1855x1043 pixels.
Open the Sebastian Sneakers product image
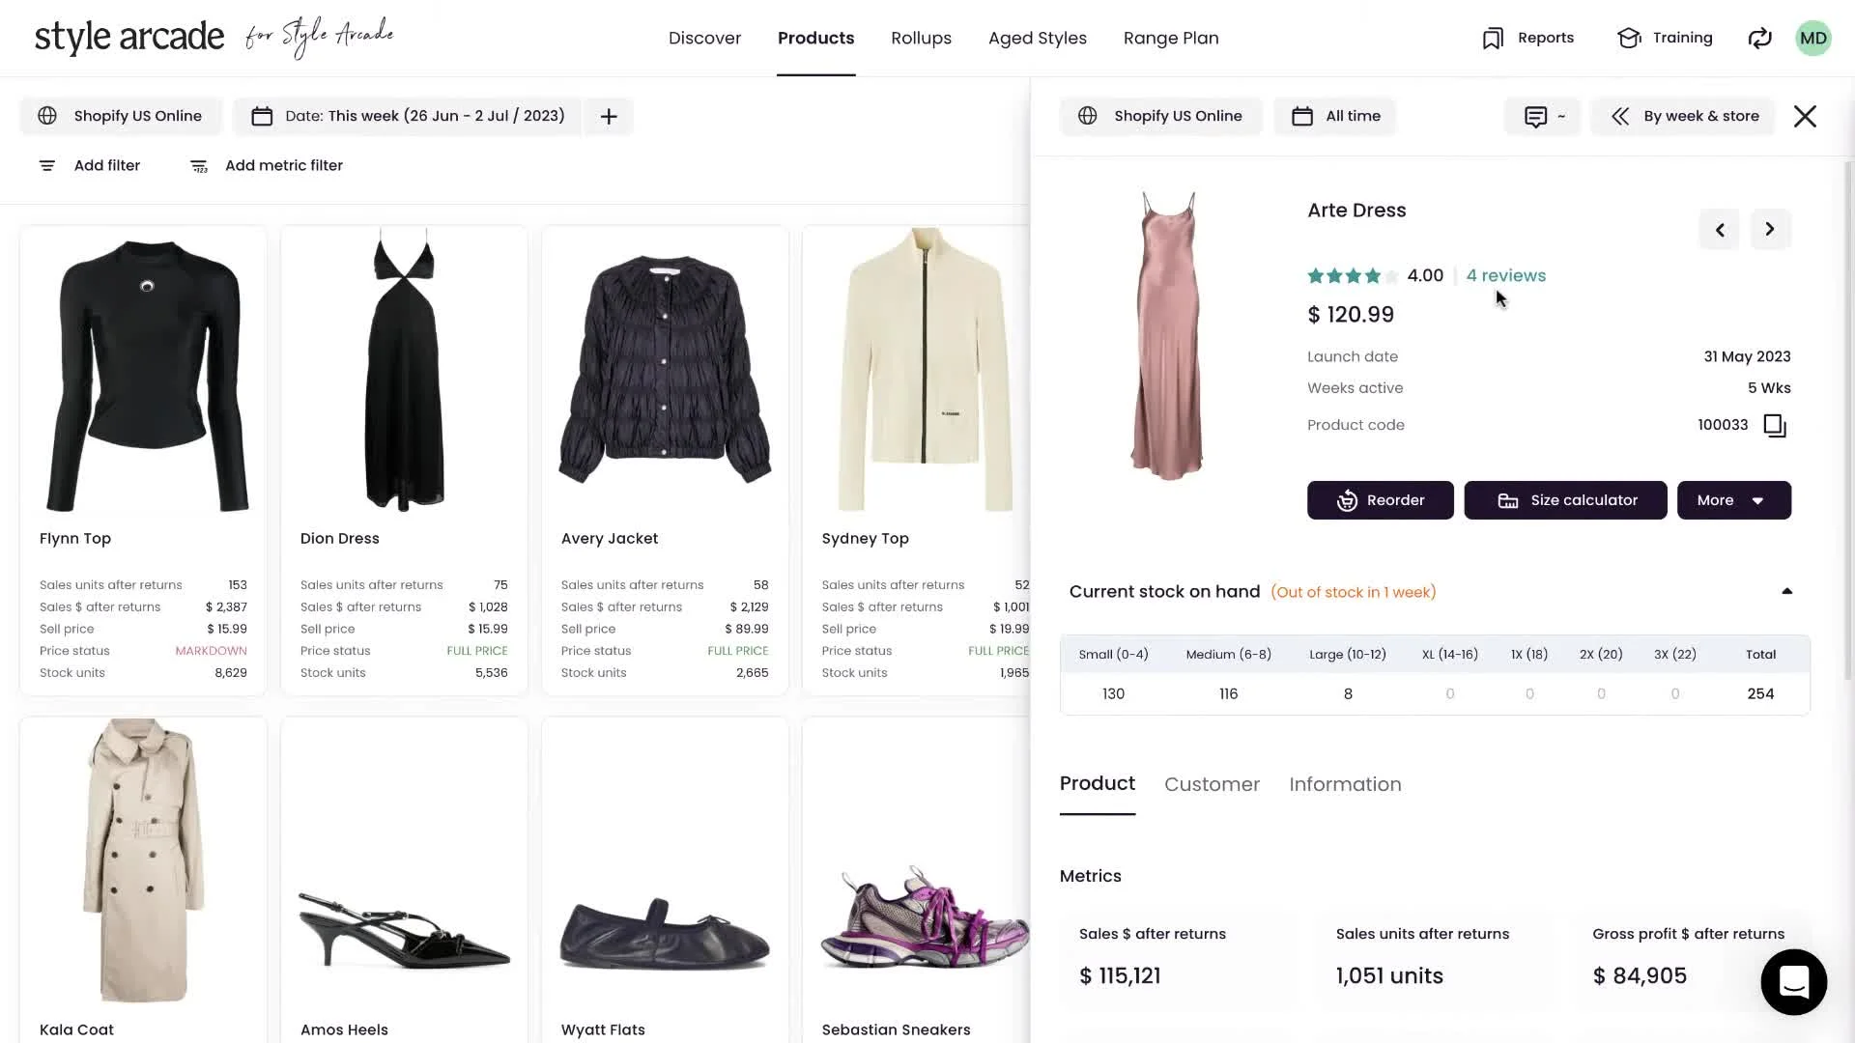click(926, 917)
